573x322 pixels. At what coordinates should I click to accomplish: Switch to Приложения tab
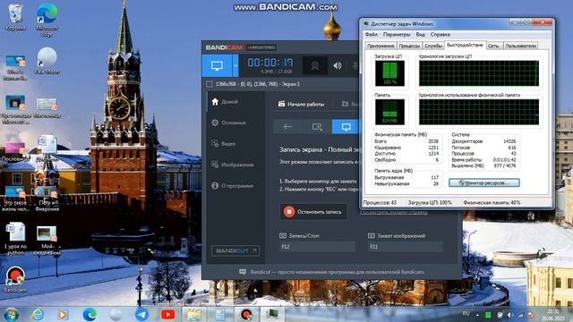381,46
